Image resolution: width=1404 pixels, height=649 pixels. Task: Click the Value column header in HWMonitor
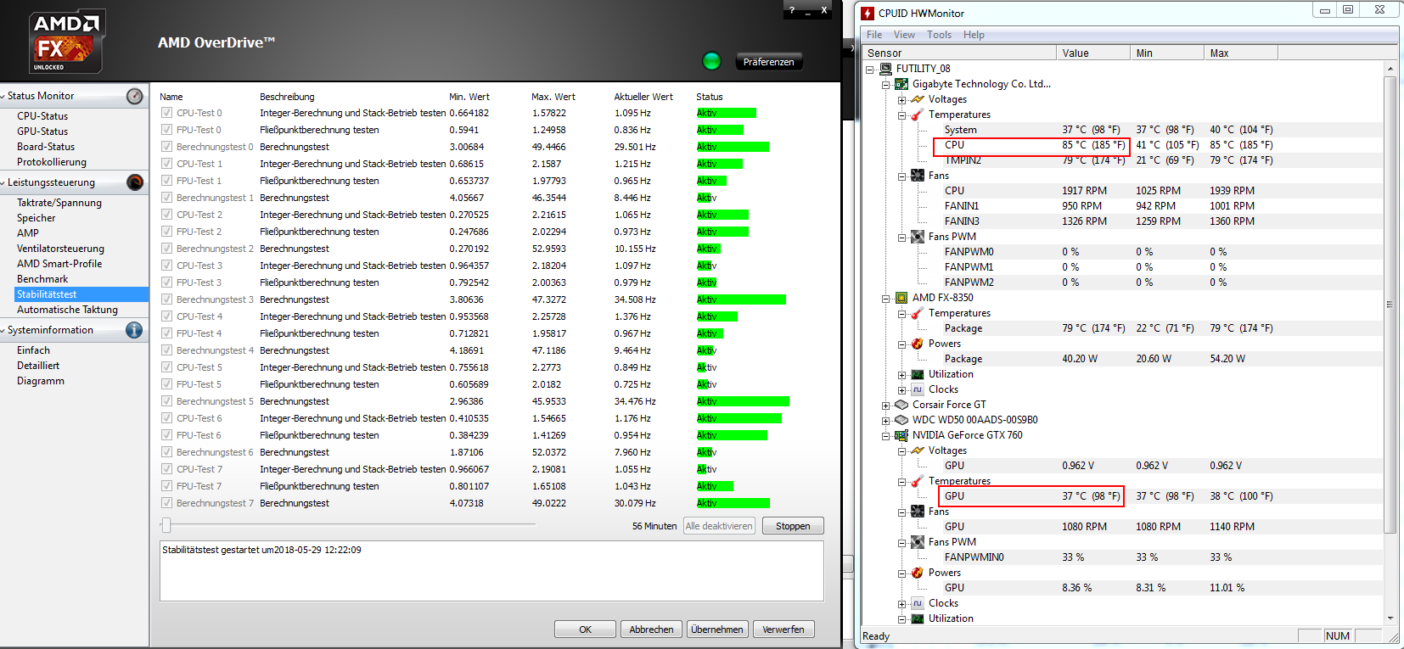pos(1093,53)
